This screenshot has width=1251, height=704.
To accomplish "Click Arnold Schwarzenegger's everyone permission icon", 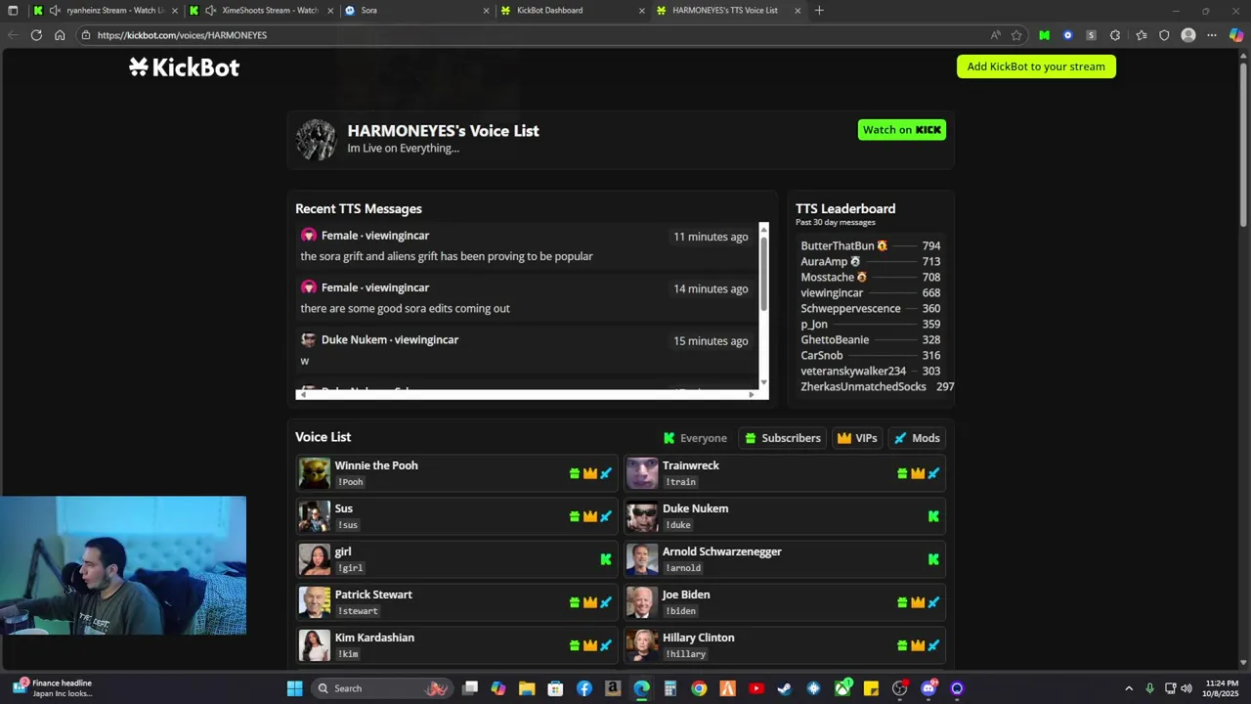I will tap(933, 559).
